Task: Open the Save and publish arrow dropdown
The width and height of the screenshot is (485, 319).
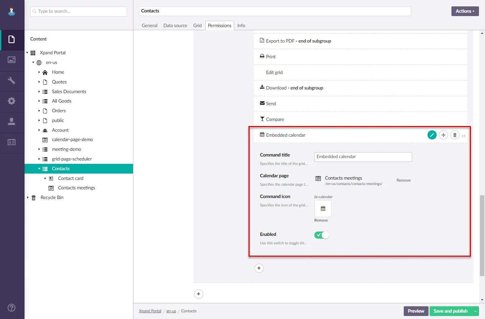Action: pos(475,311)
